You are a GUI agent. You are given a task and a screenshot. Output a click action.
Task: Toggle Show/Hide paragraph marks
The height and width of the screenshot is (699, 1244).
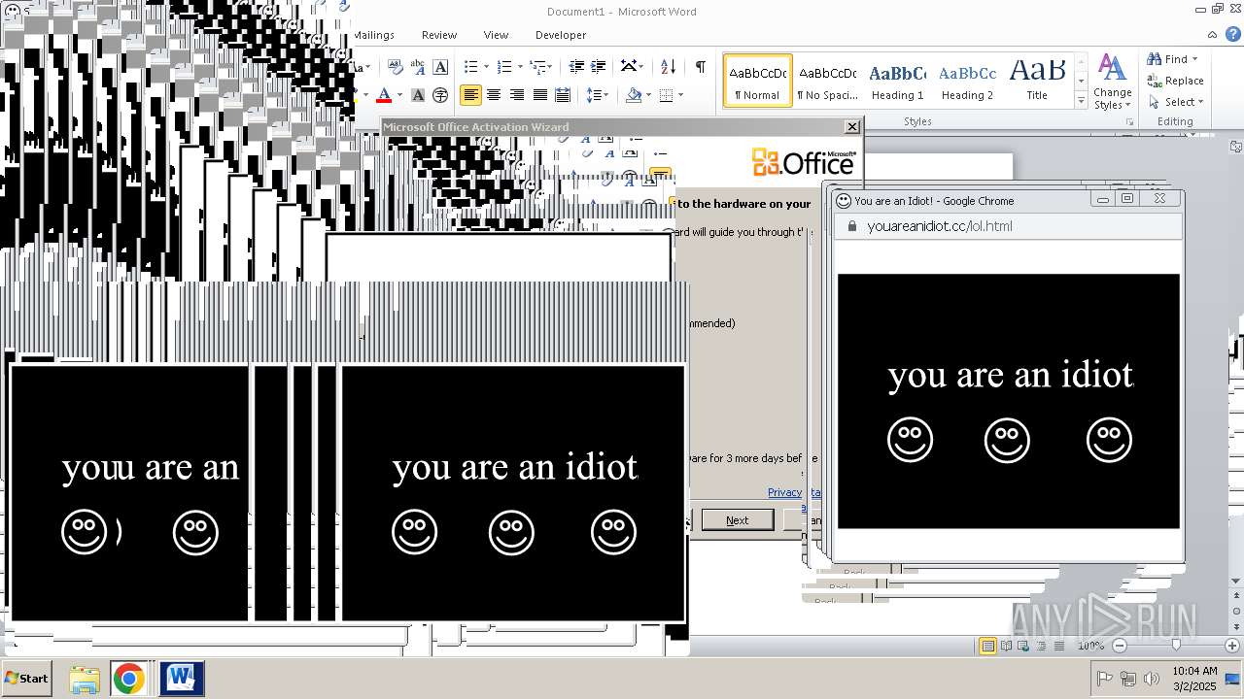[x=700, y=67]
